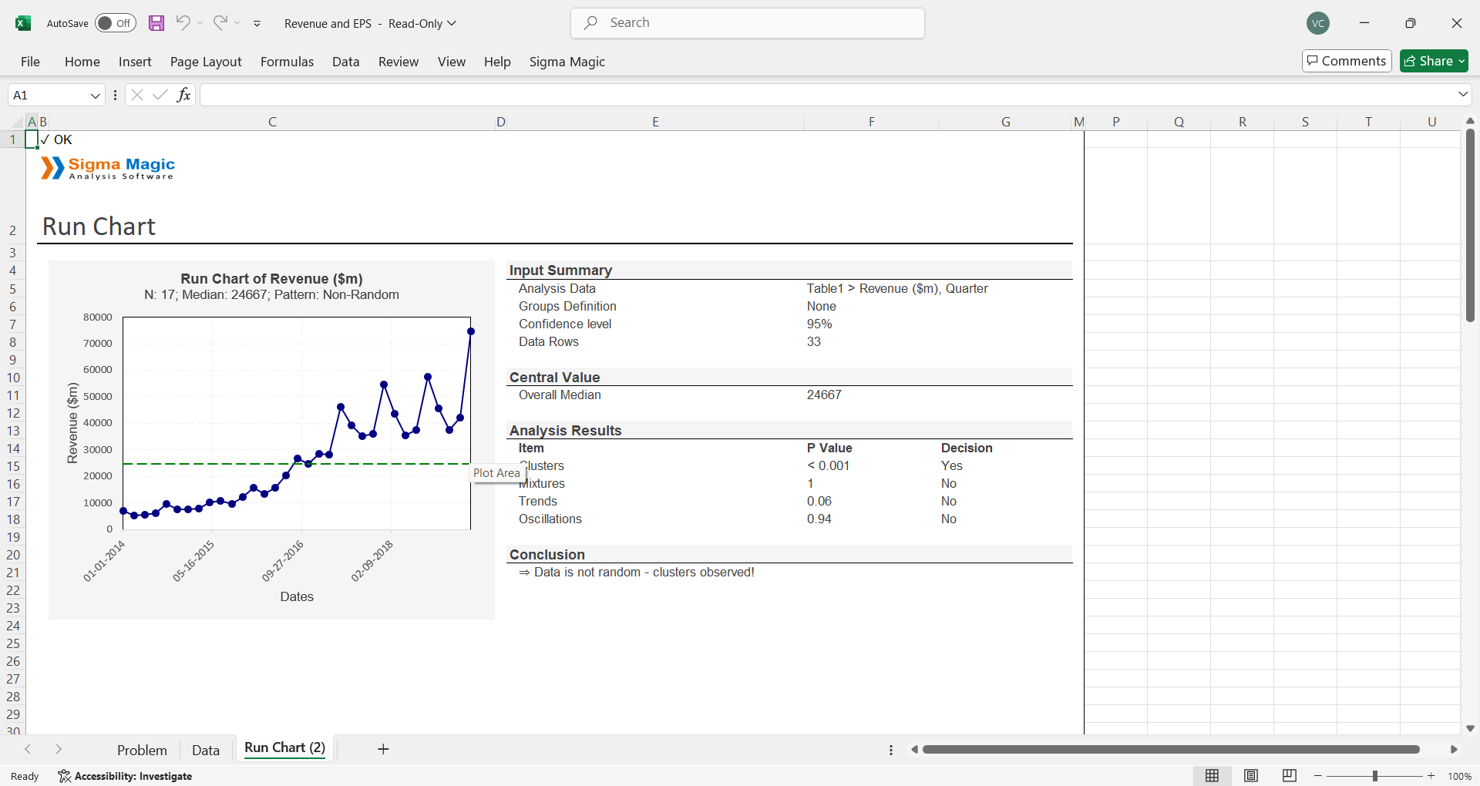Click the Name Box showing A1
1480x786 pixels.
pyautogui.click(x=48, y=96)
